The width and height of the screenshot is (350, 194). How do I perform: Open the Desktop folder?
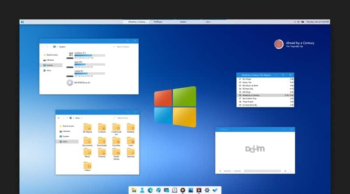pyautogui.click(x=131, y=128)
